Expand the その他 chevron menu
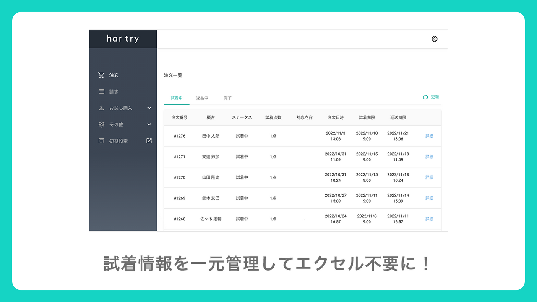Image resolution: width=537 pixels, height=302 pixels. (x=149, y=124)
